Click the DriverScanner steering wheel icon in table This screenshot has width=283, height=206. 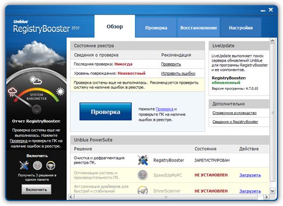[x=143, y=190]
